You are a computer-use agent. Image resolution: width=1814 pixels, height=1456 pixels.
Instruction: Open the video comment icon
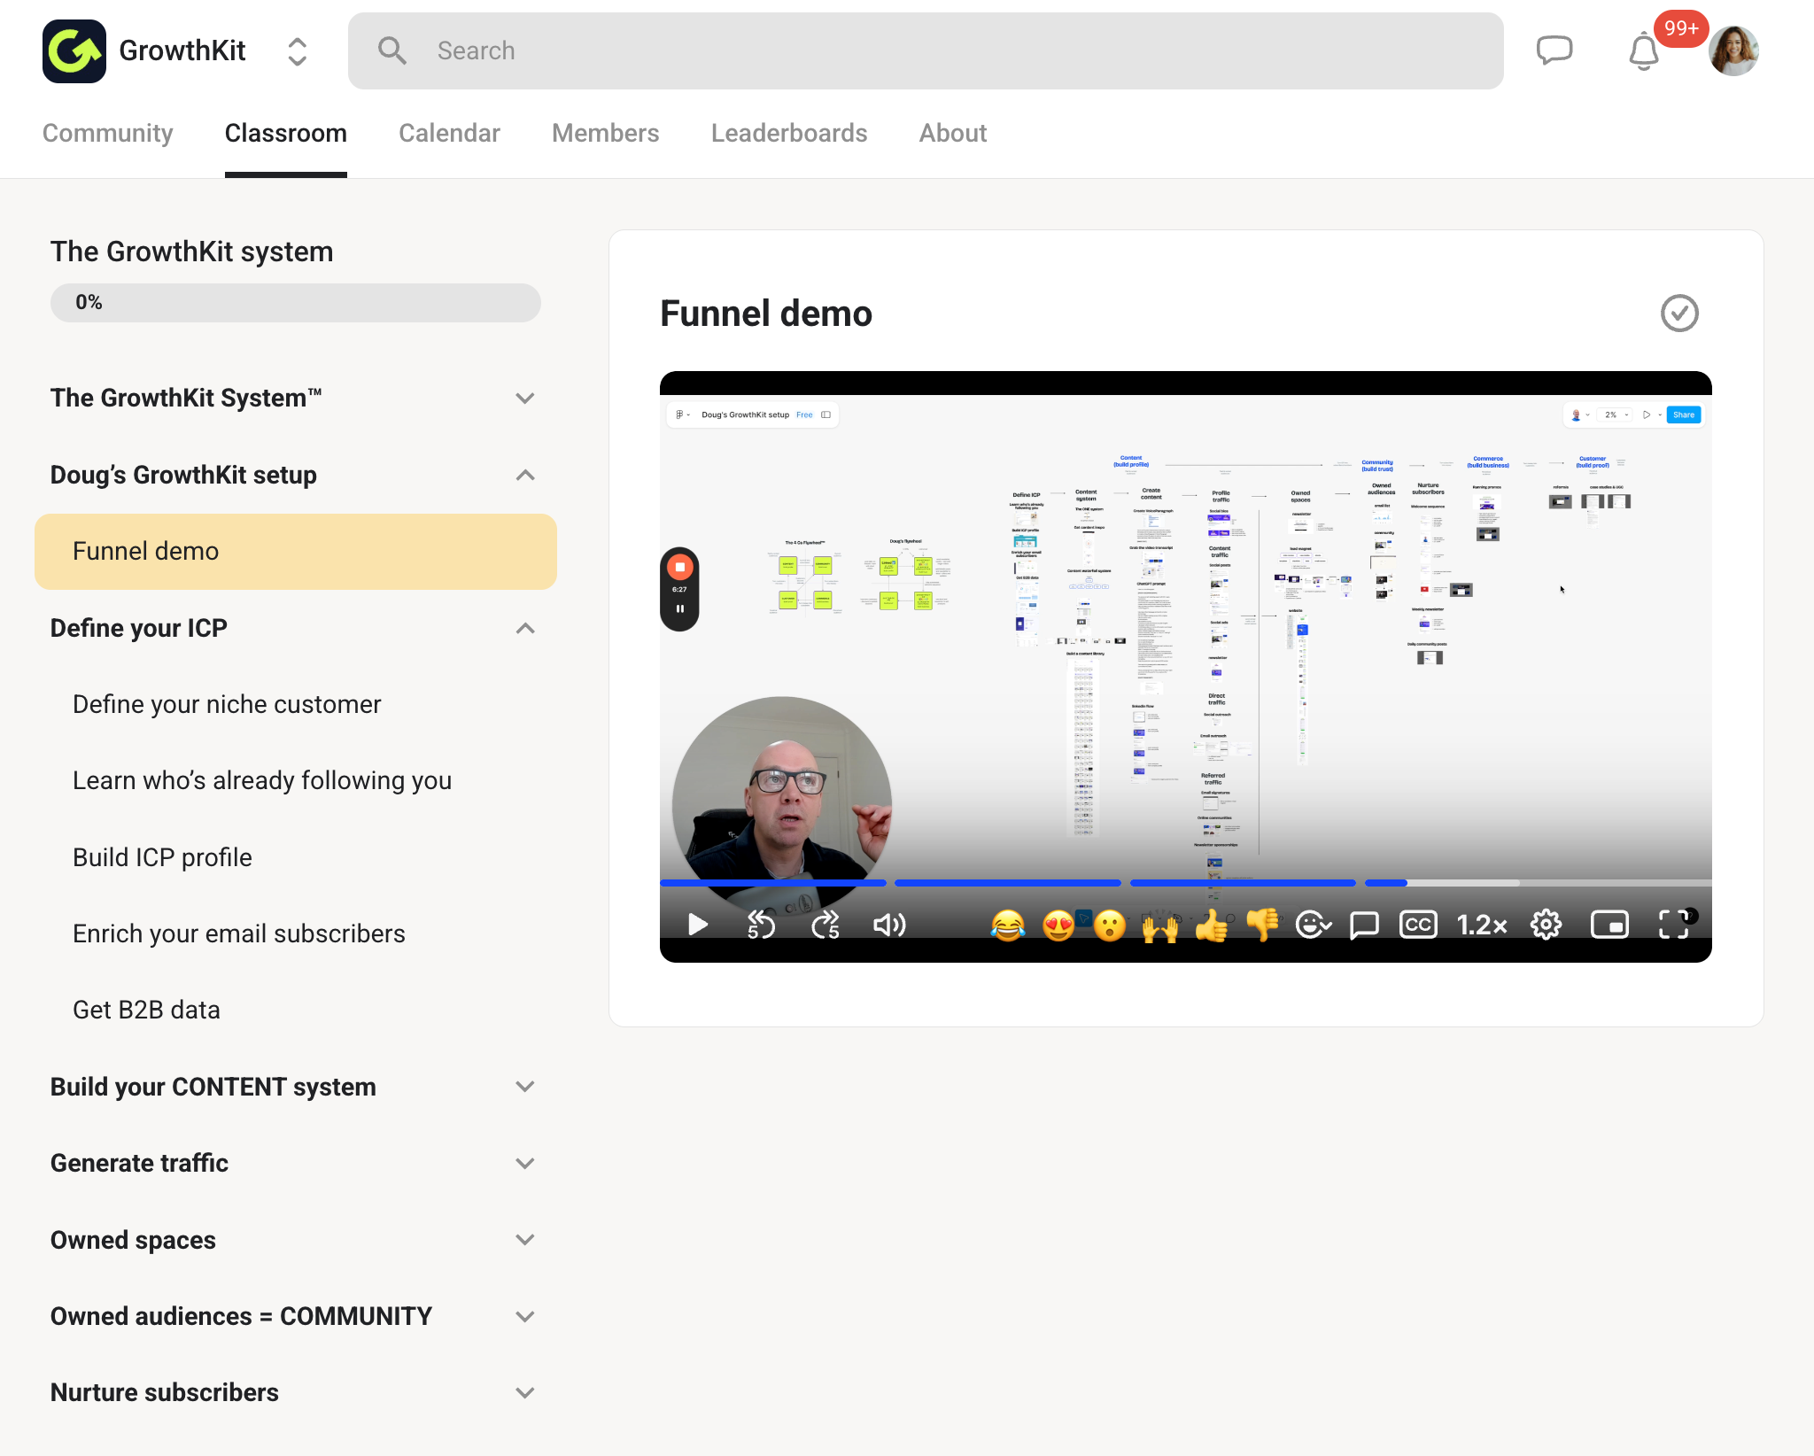pyautogui.click(x=1364, y=925)
